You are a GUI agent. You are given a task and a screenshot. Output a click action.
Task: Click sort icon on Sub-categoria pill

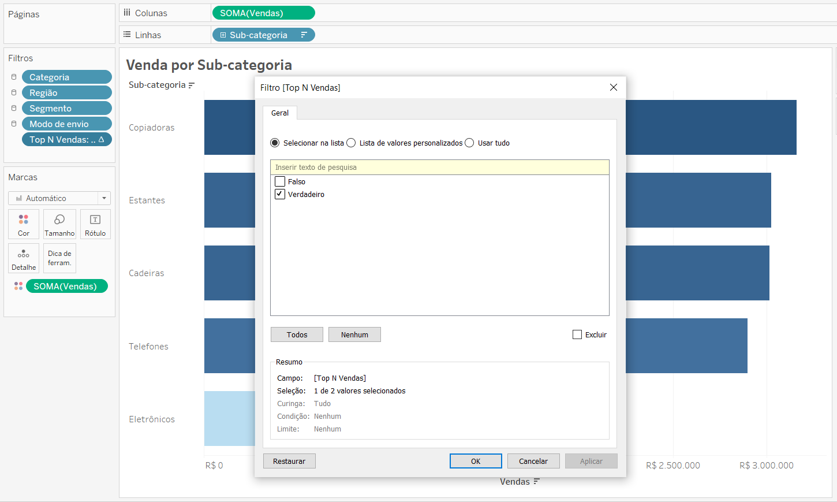(x=304, y=35)
